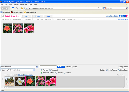
Task: Open the Latest Headlines feed bookmark
Action: [30, 13]
